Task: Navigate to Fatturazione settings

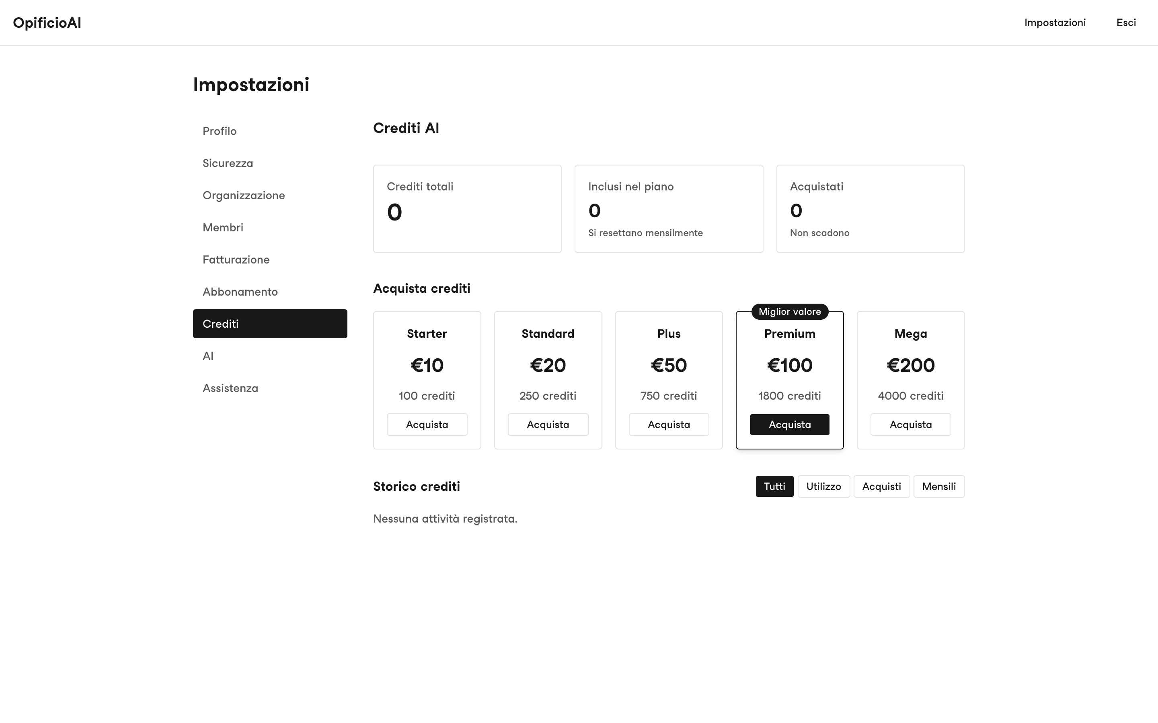Action: pyautogui.click(x=270, y=259)
